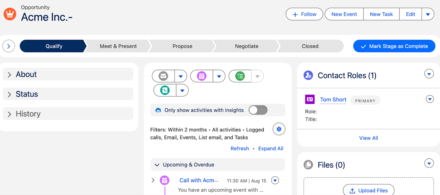Click the Files section header icon

(308, 165)
